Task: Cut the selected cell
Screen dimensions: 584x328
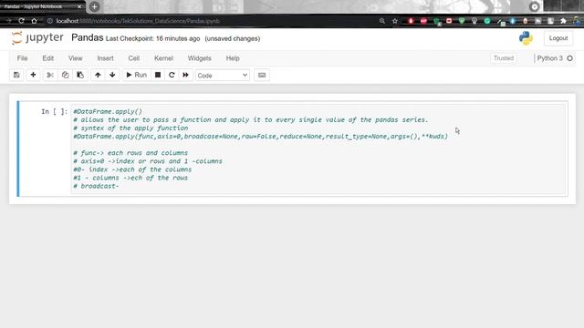Action: [x=50, y=75]
